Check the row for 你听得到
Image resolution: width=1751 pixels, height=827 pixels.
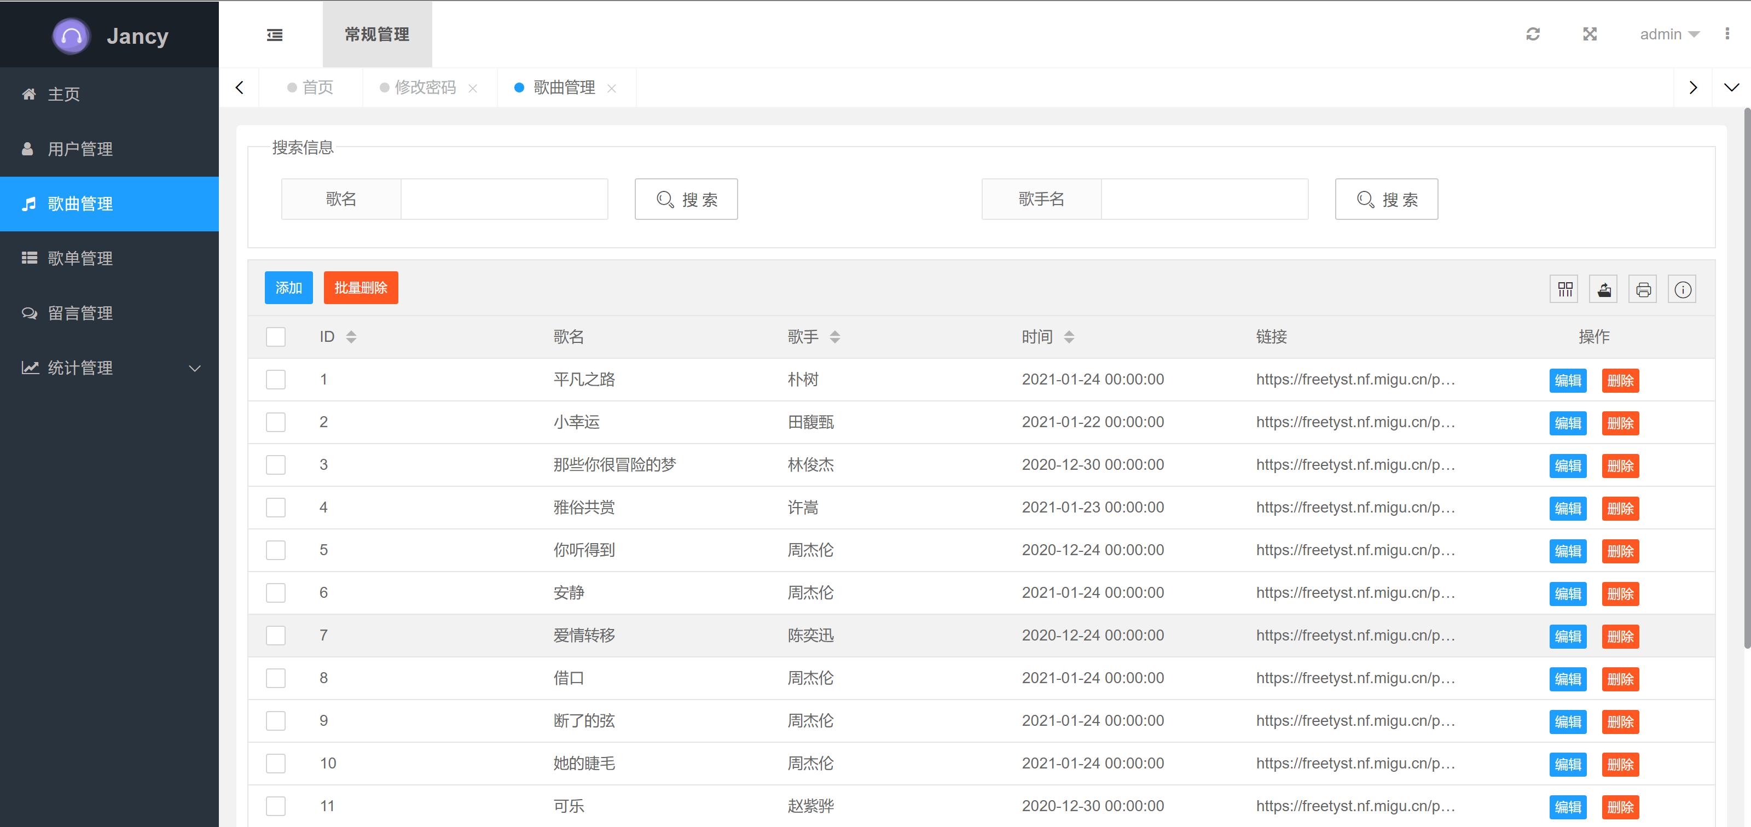click(276, 550)
